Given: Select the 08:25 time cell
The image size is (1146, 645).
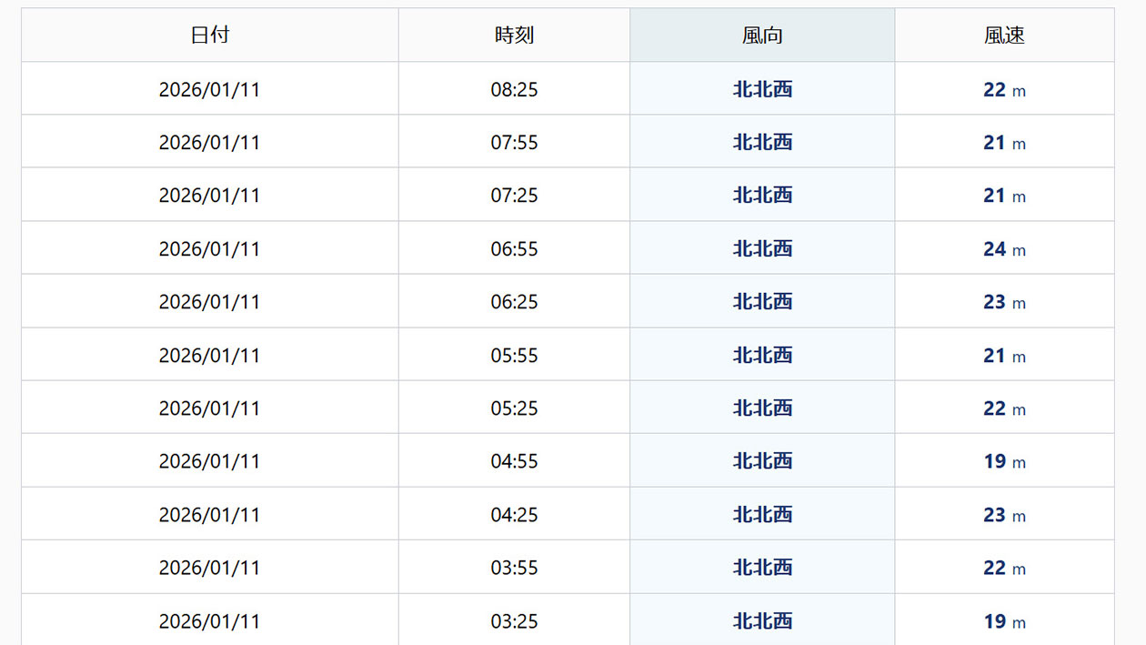Looking at the screenshot, I should 514,89.
